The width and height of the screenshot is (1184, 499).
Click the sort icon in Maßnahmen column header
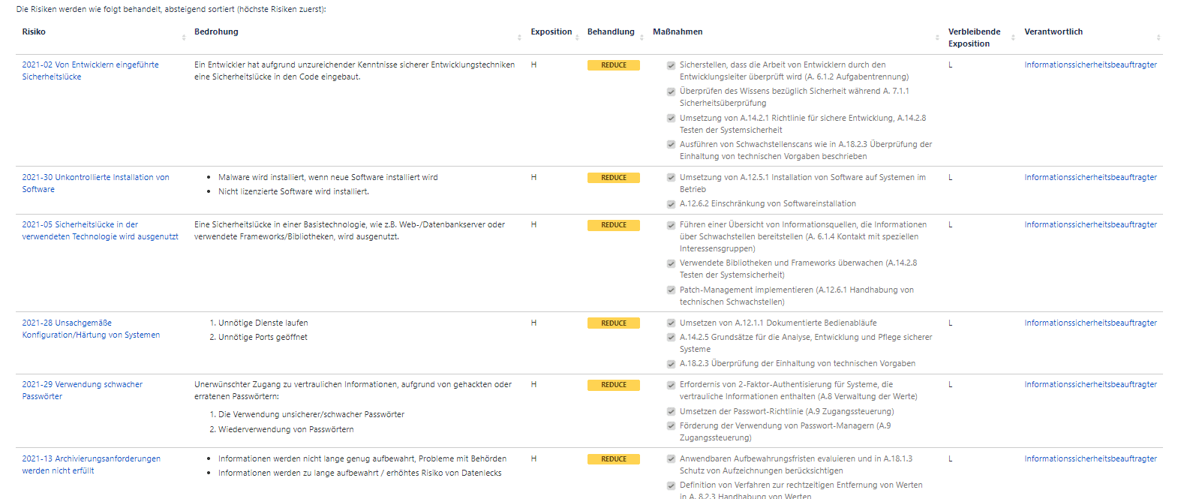tap(937, 38)
